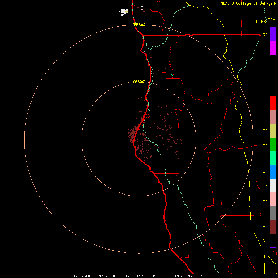
Task: Click the '100 NMI' range ring label
Action: (x=139, y=24)
